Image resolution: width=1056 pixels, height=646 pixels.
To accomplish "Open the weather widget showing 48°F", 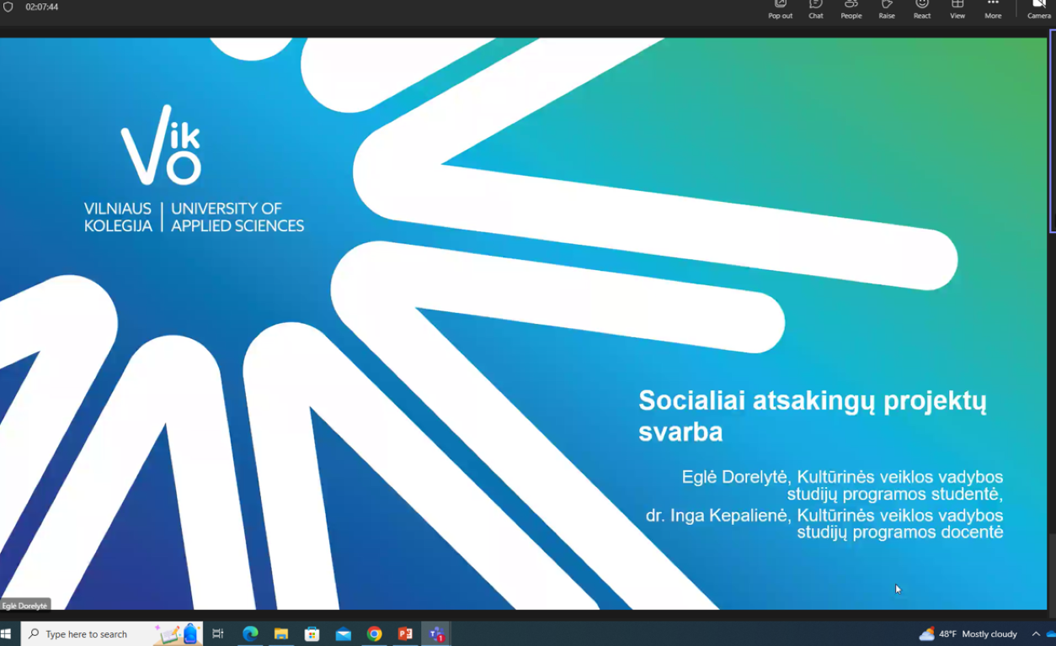I will (x=968, y=634).
